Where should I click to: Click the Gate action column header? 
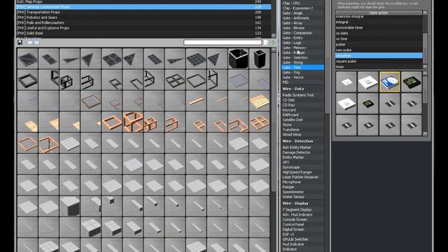[x=379, y=13]
